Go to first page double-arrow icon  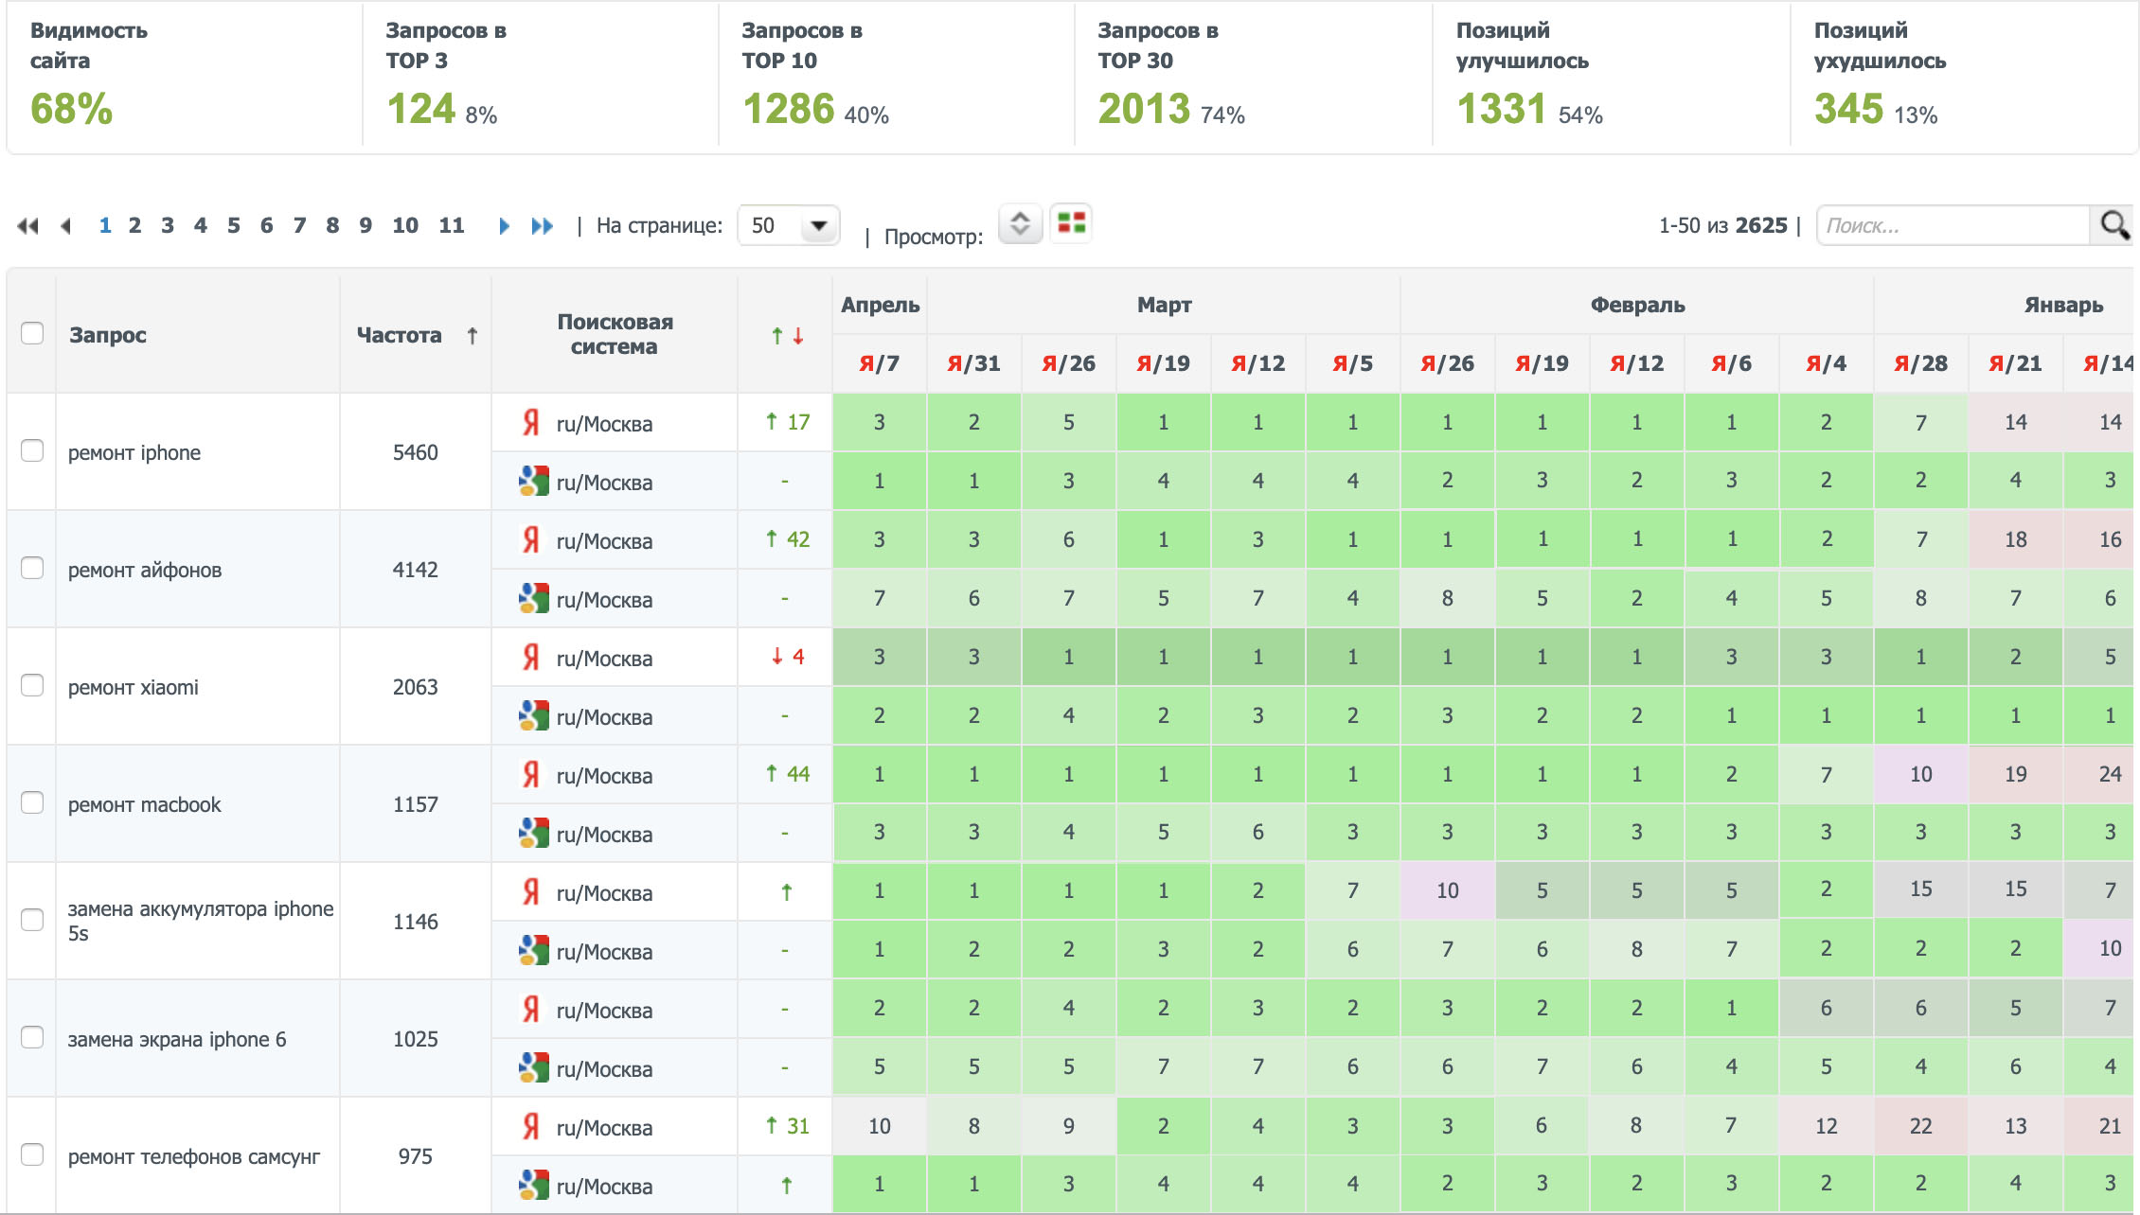pos(27,226)
